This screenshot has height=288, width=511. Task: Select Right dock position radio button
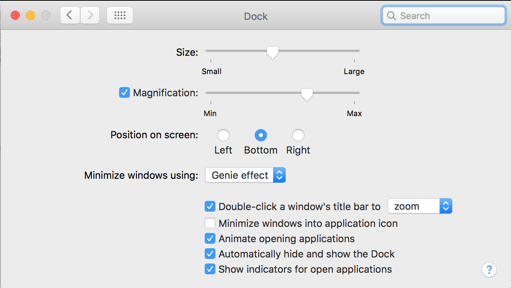tap(298, 135)
